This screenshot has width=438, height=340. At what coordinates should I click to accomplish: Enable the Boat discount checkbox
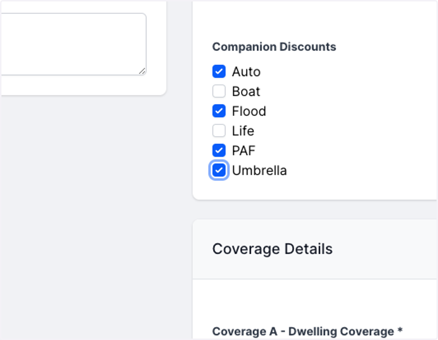(219, 91)
